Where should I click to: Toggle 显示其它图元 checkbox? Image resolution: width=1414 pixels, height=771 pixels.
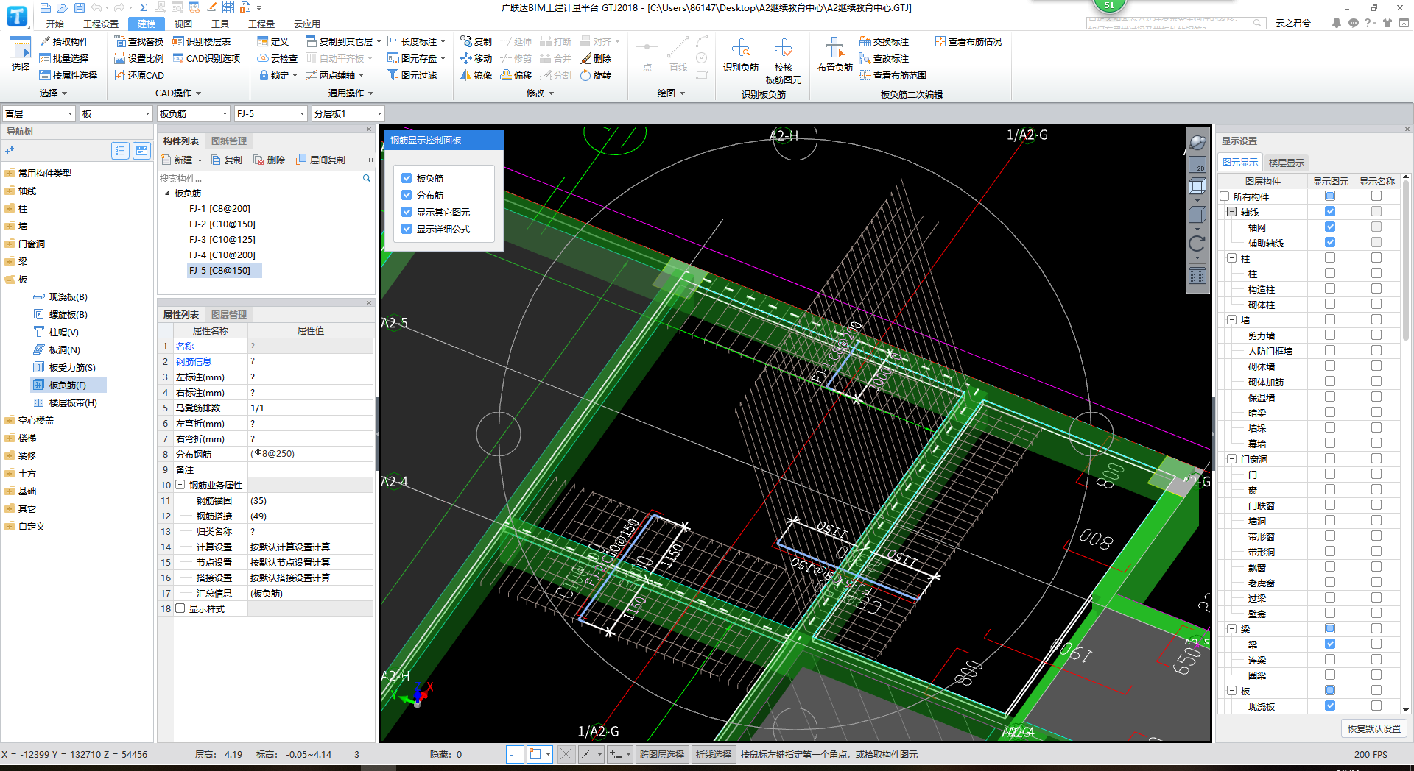(407, 212)
